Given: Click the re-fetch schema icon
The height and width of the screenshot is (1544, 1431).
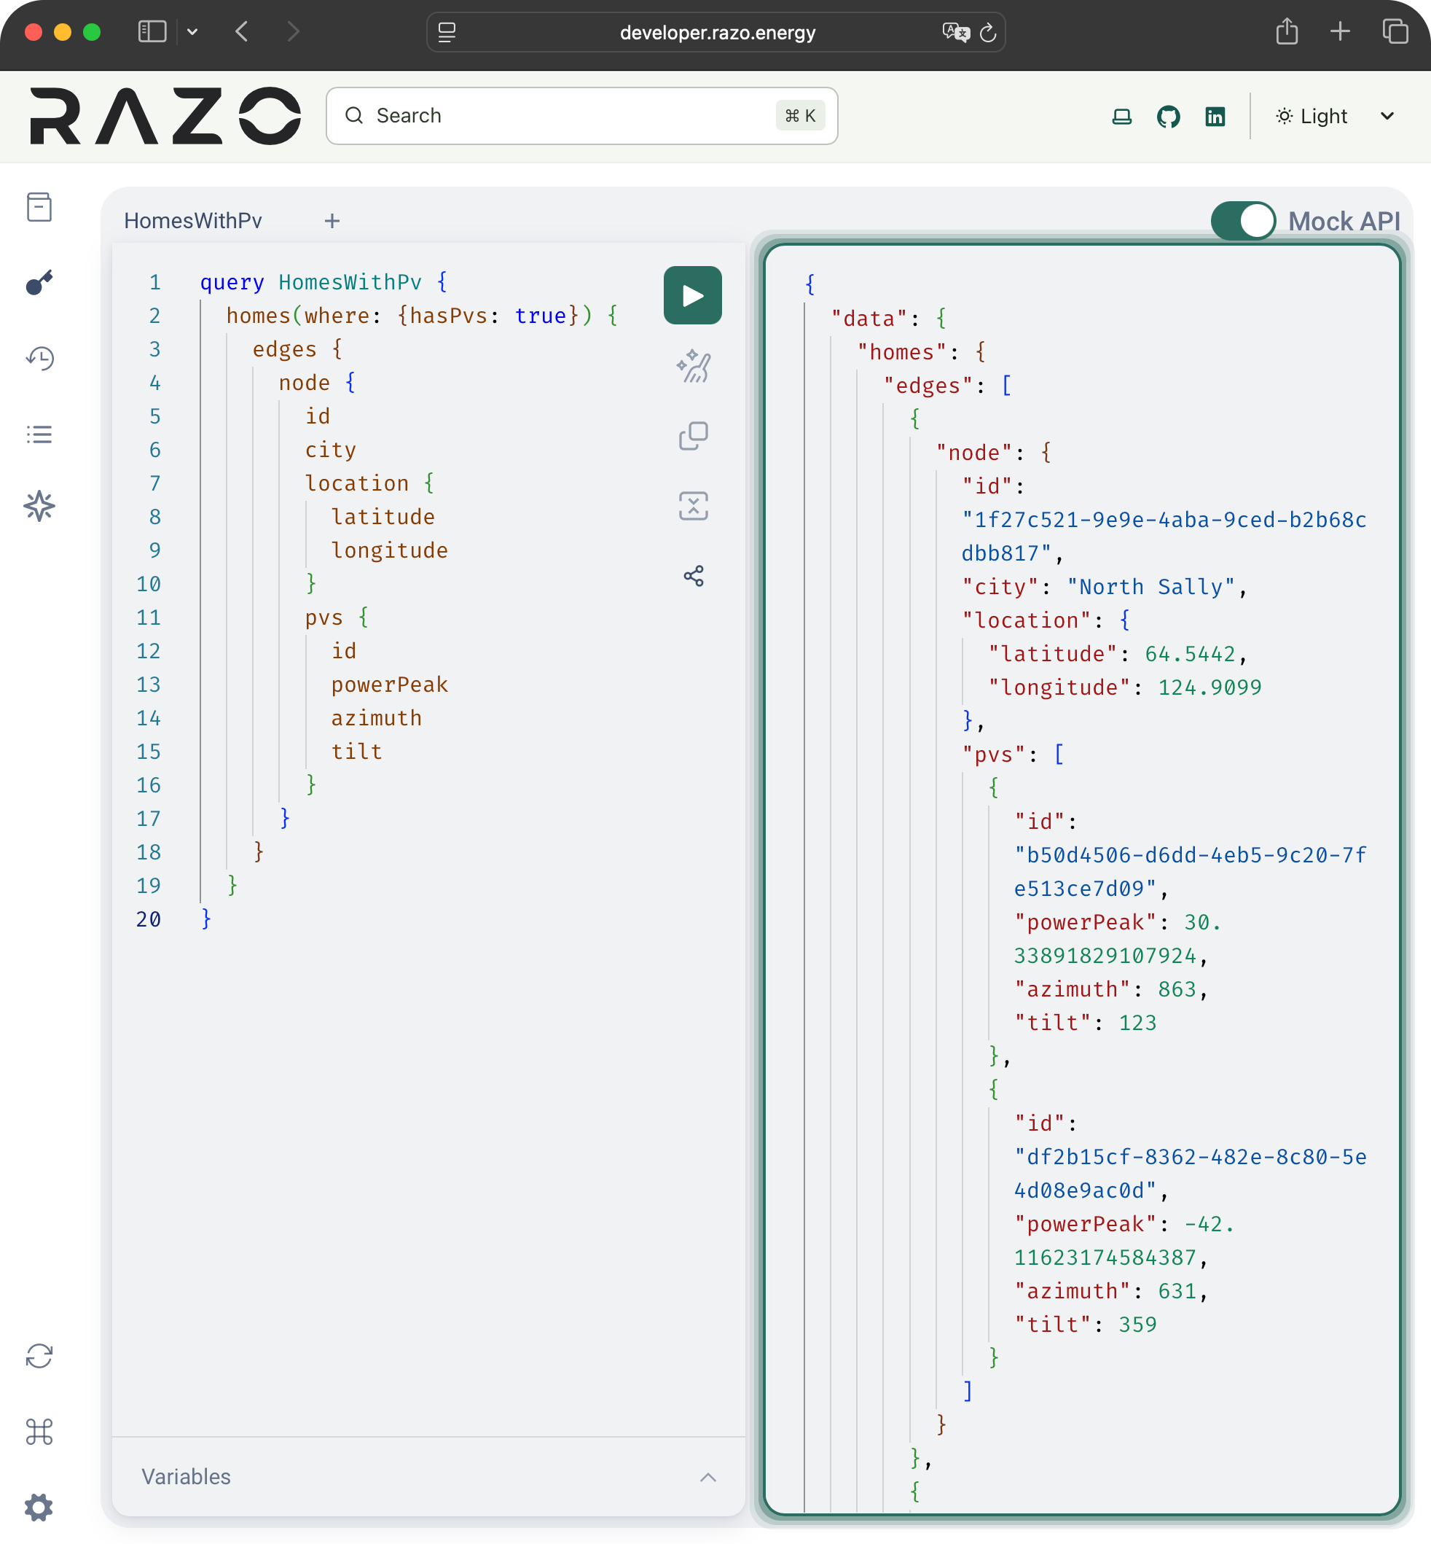Looking at the screenshot, I should click(39, 1356).
